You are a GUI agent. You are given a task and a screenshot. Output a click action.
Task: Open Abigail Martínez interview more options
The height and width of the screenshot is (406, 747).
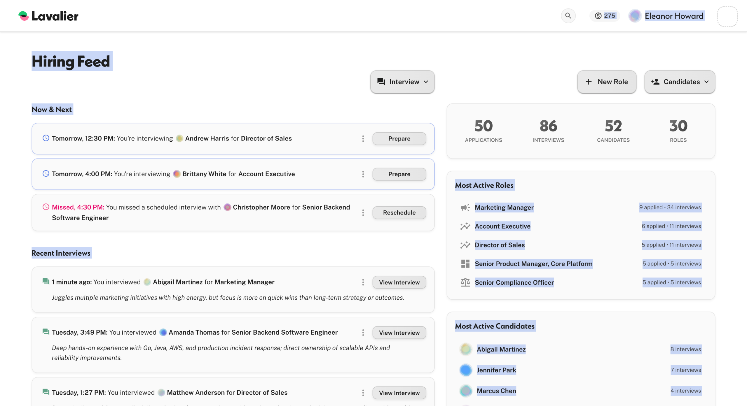pos(363,282)
